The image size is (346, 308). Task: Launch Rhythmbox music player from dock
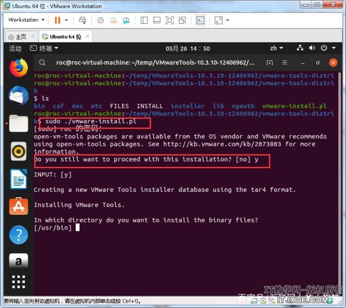[x=18, y=151]
